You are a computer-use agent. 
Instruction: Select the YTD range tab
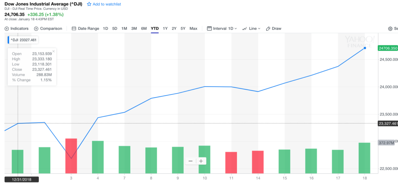coord(155,29)
